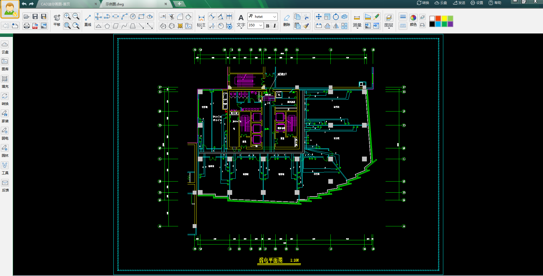Open the 工具 sidebar panel
Viewport: 543px width, 276px height.
[x=5, y=168]
